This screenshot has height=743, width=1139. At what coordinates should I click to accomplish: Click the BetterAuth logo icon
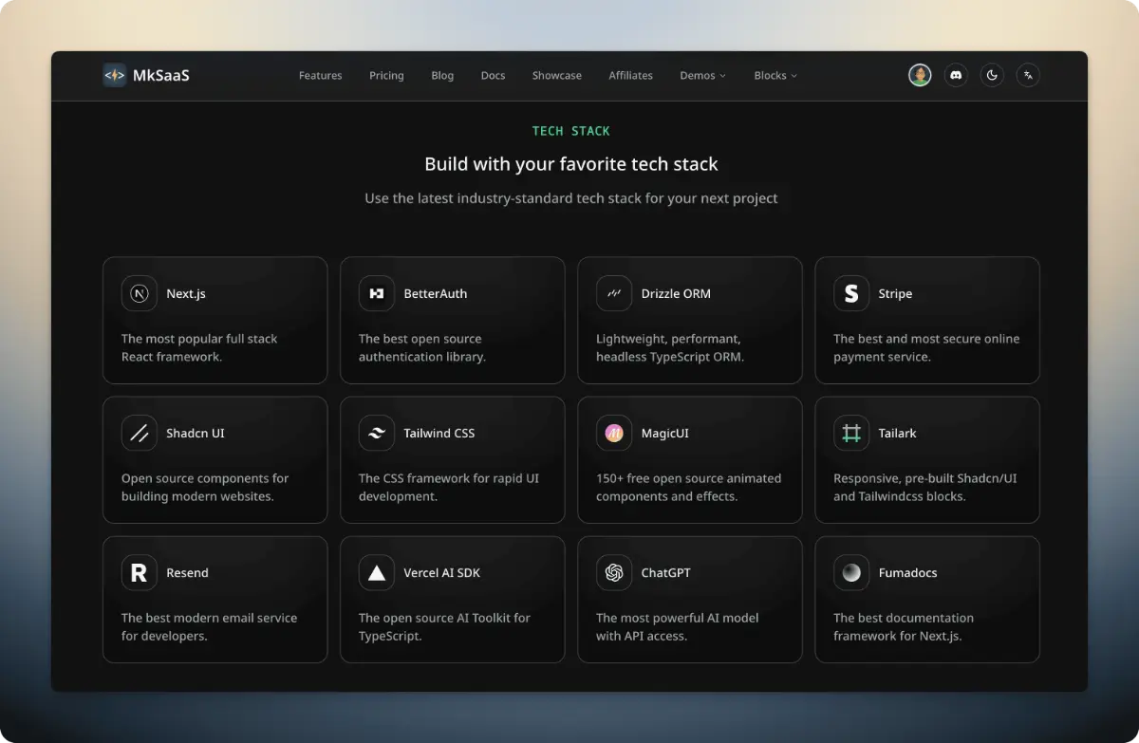coord(377,293)
